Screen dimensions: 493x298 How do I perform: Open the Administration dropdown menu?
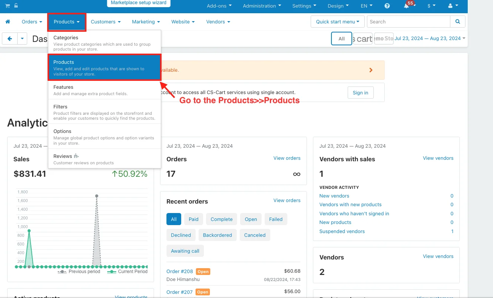tap(262, 6)
